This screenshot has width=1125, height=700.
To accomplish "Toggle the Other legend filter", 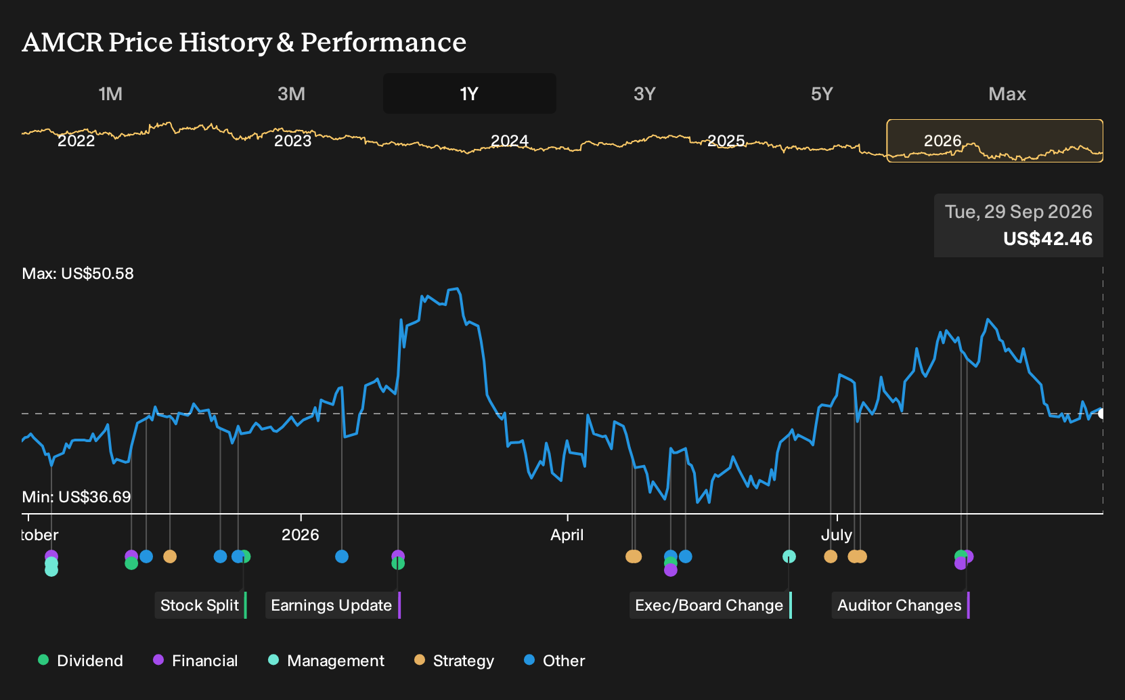I will (x=554, y=661).
